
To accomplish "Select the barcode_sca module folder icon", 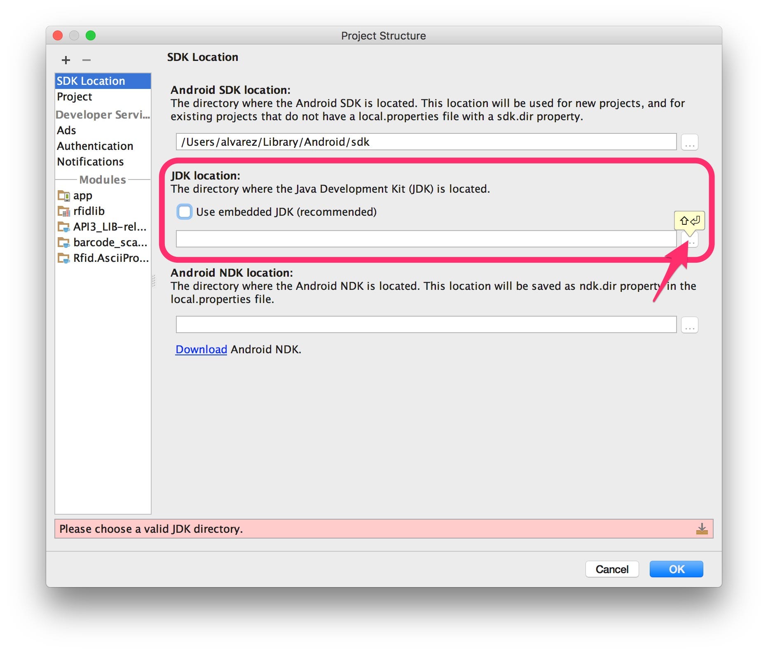I will coord(64,243).
